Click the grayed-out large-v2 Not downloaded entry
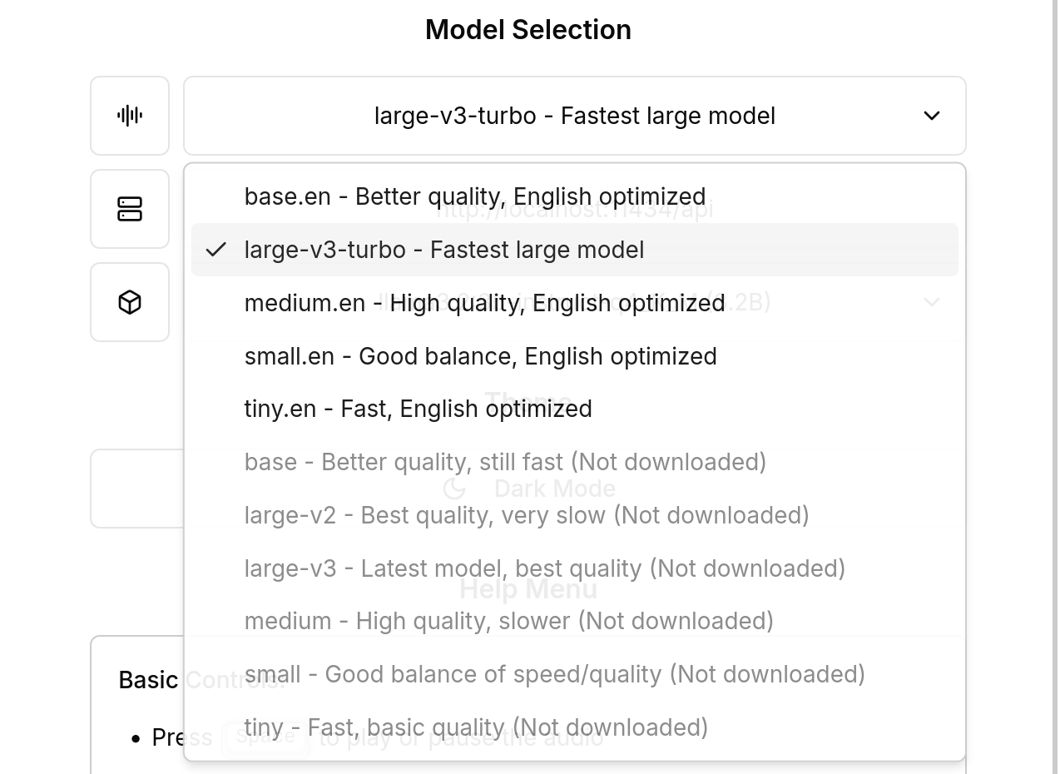The image size is (1060, 774). pos(527,515)
